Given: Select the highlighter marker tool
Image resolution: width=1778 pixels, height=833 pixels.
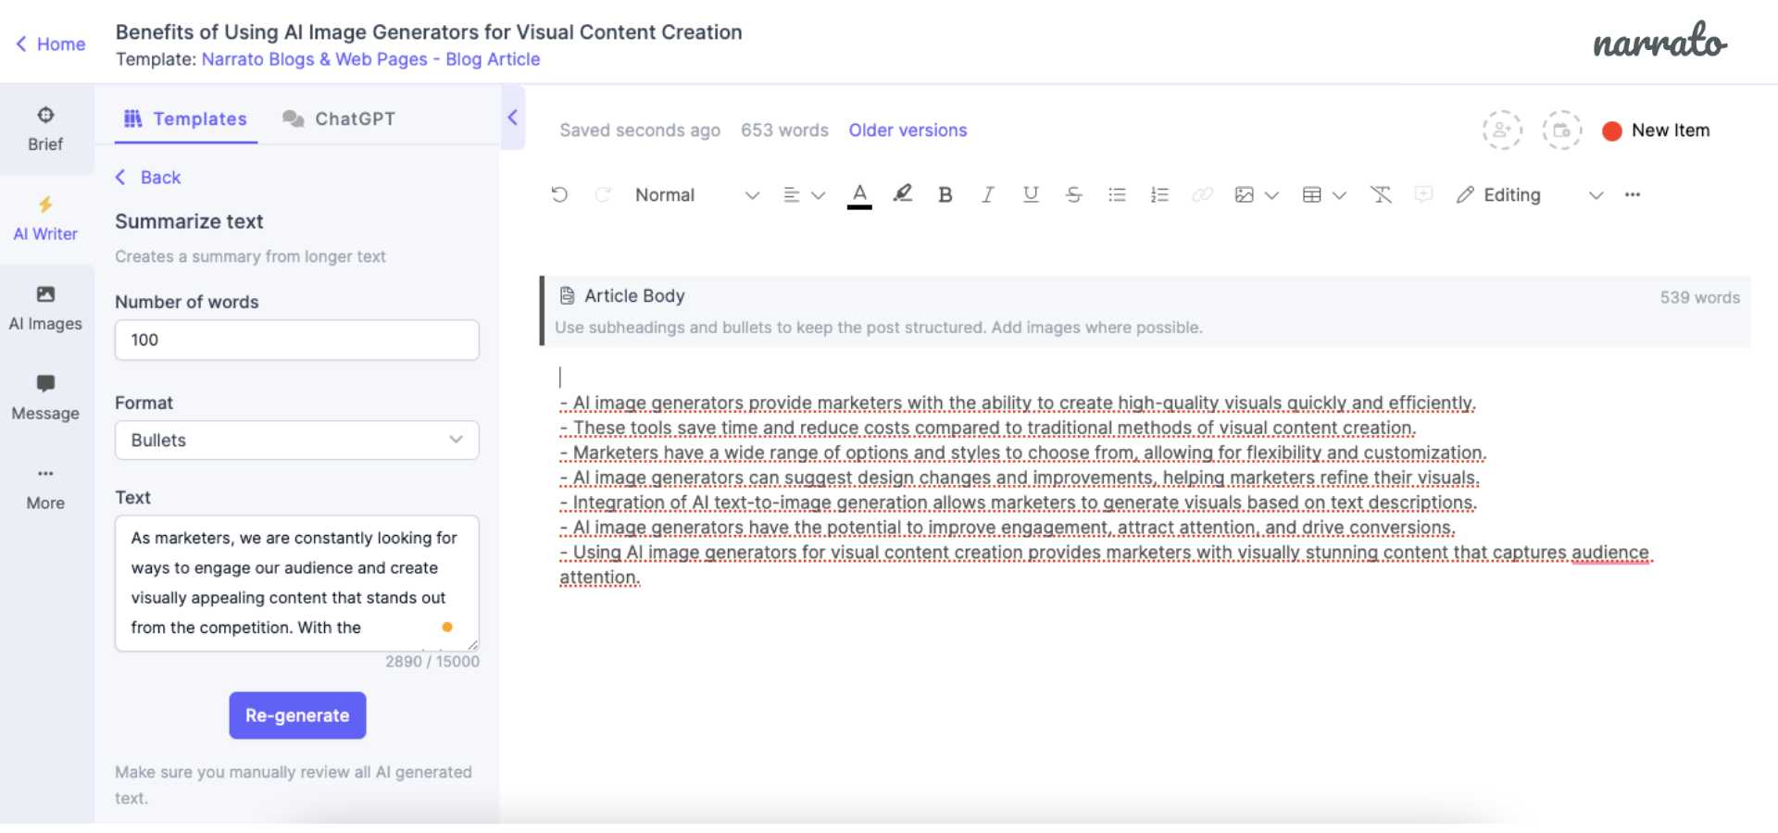Looking at the screenshot, I should tap(902, 194).
